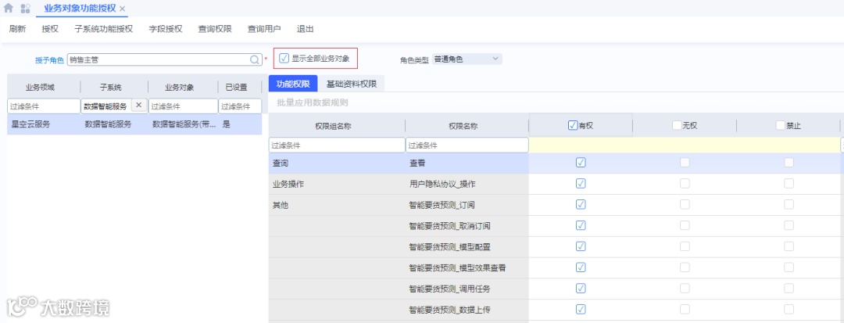Viewport: 844px width, 323px height.
Task: Select the 星空云服务 row
Action: tap(134, 124)
